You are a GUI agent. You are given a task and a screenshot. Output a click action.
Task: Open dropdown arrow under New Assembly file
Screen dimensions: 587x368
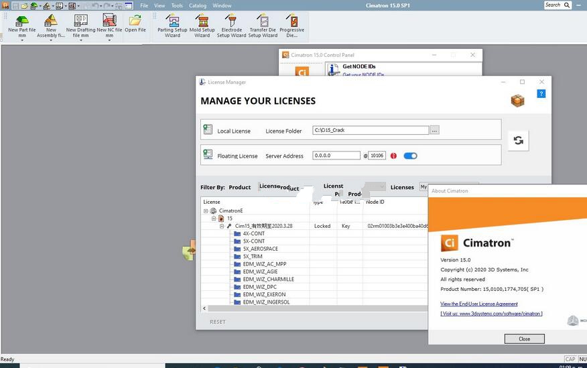(x=50, y=40)
